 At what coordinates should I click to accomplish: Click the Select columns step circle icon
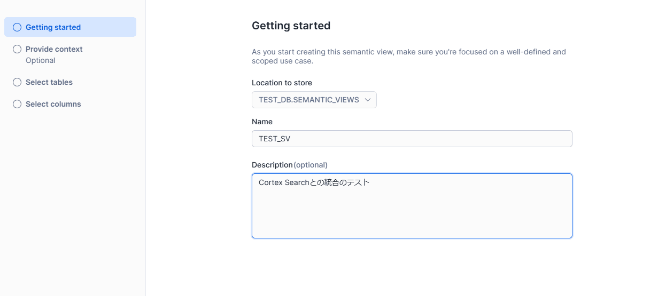point(17,104)
